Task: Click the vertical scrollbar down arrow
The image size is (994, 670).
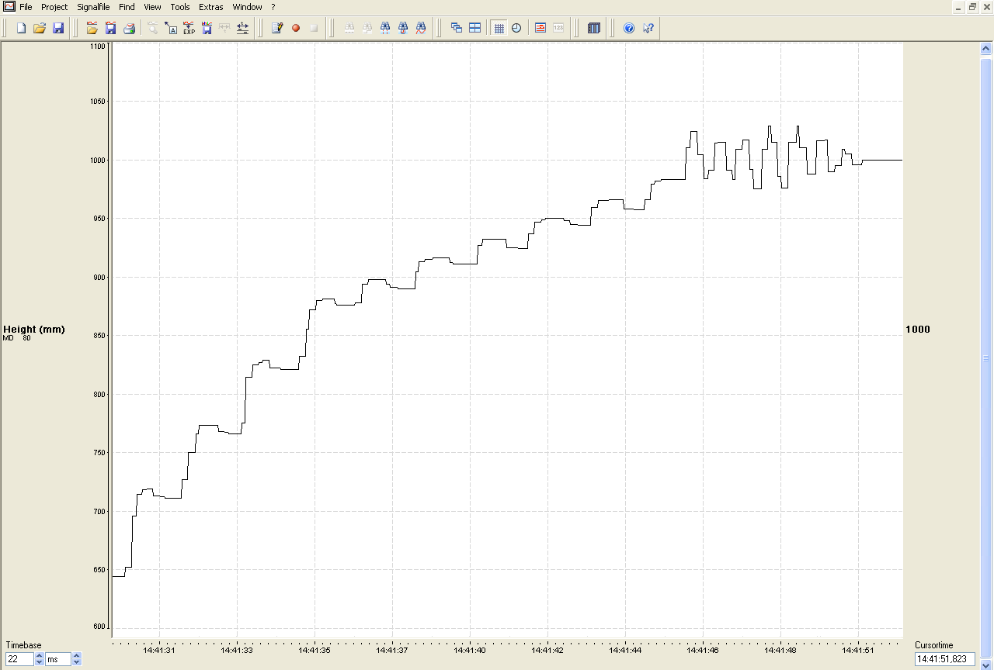Action: coord(986,663)
